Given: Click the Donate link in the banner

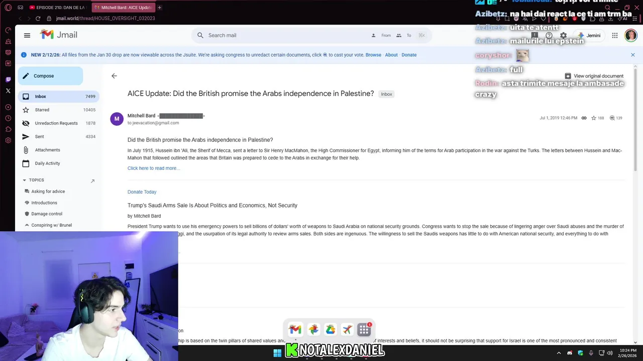Looking at the screenshot, I should coord(409,55).
